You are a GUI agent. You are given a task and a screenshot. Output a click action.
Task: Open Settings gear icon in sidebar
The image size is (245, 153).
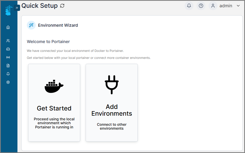point(8,82)
